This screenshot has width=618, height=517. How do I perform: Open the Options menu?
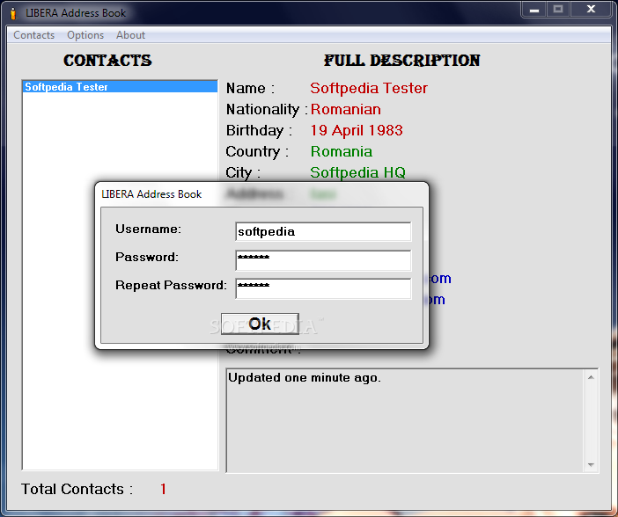[x=85, y=35]
